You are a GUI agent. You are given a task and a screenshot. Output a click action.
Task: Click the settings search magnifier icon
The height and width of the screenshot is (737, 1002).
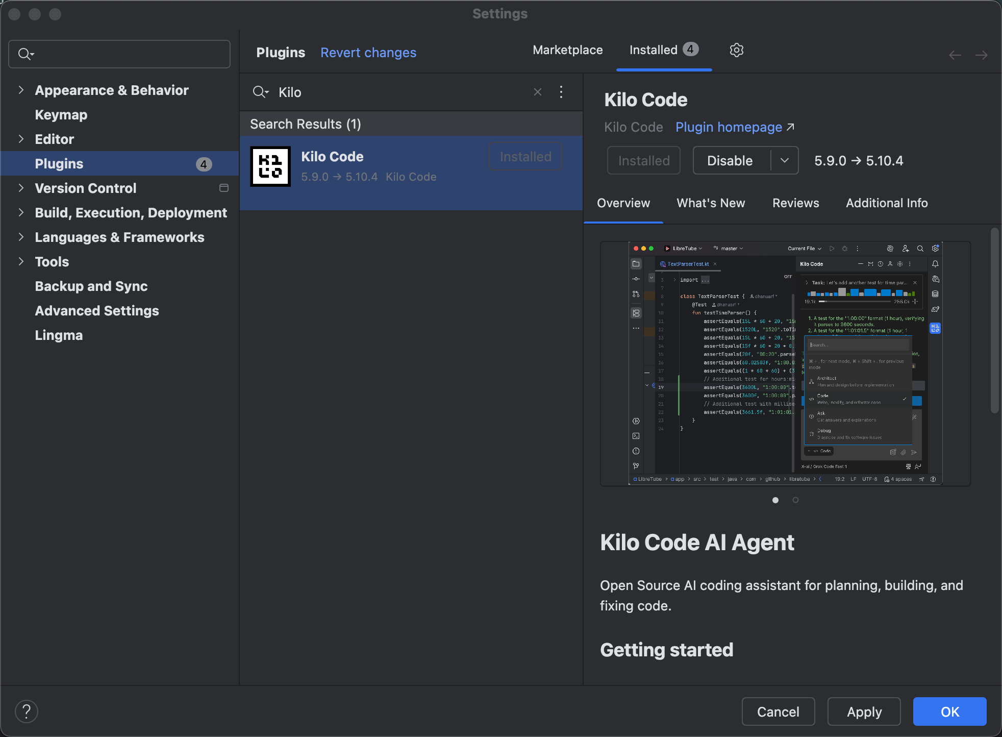[x=26, y=54]
